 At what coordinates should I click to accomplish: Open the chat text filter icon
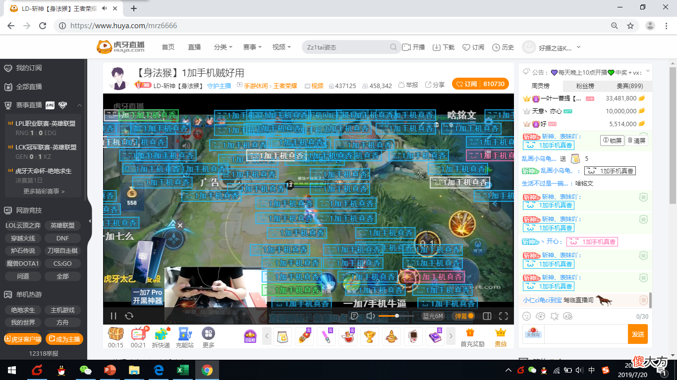(x=568, y=316)
